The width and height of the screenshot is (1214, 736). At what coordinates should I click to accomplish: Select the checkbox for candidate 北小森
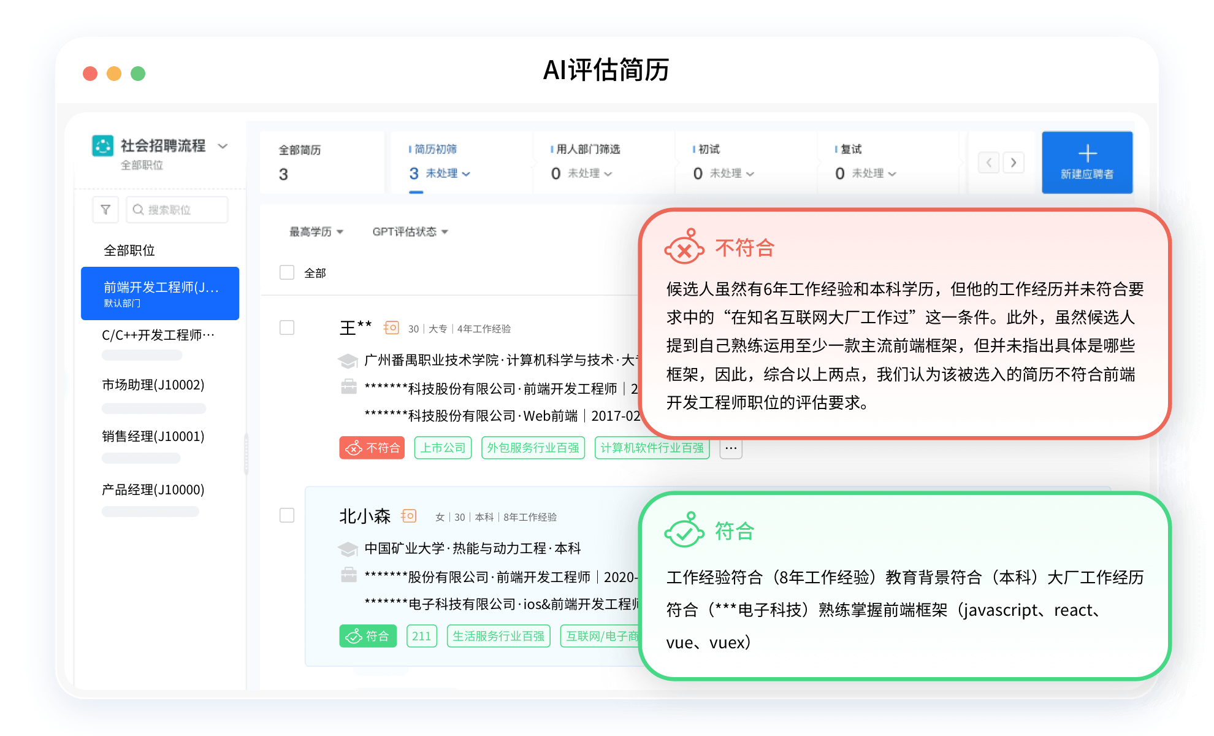(287, 515)
